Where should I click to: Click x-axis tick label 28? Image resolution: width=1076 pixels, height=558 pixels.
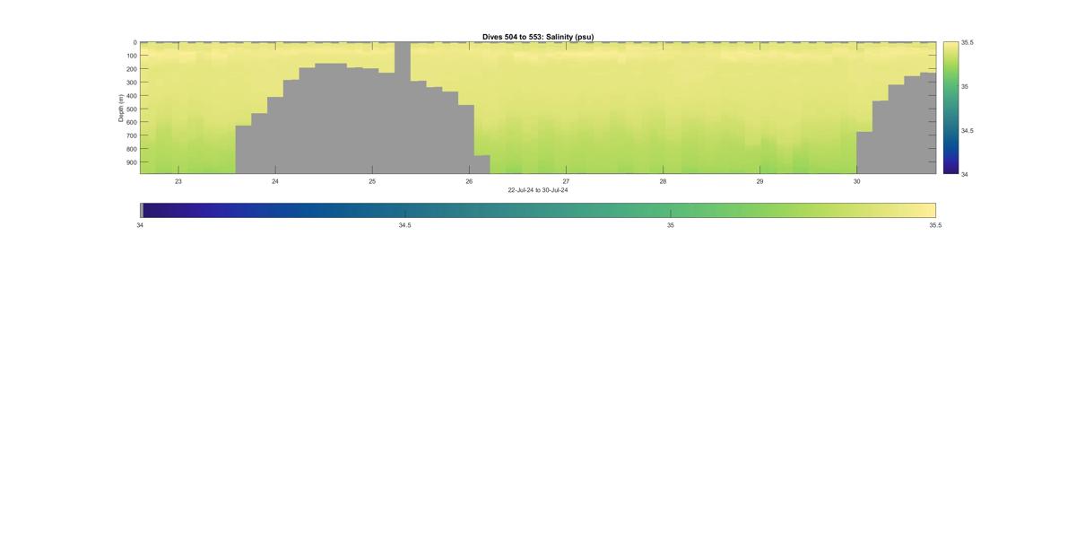[663, 181]
